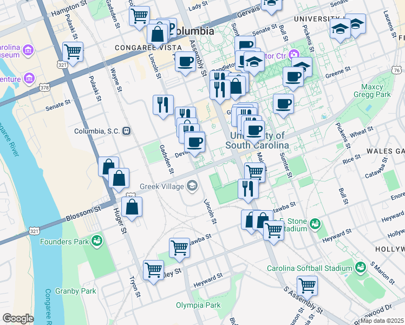This screenshot has width=405, height=325.
Task: Select the Wheat St label
Action: tap(362, 132)
